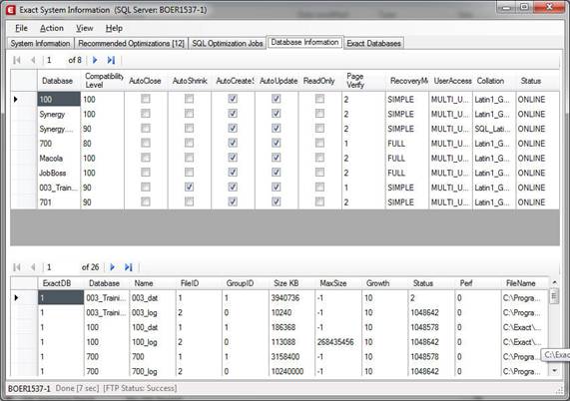This screenshot has width=570, height=401.
Task: Toggle ReadOnly checkbox for Macola database
Action: [x=319, y=158]
